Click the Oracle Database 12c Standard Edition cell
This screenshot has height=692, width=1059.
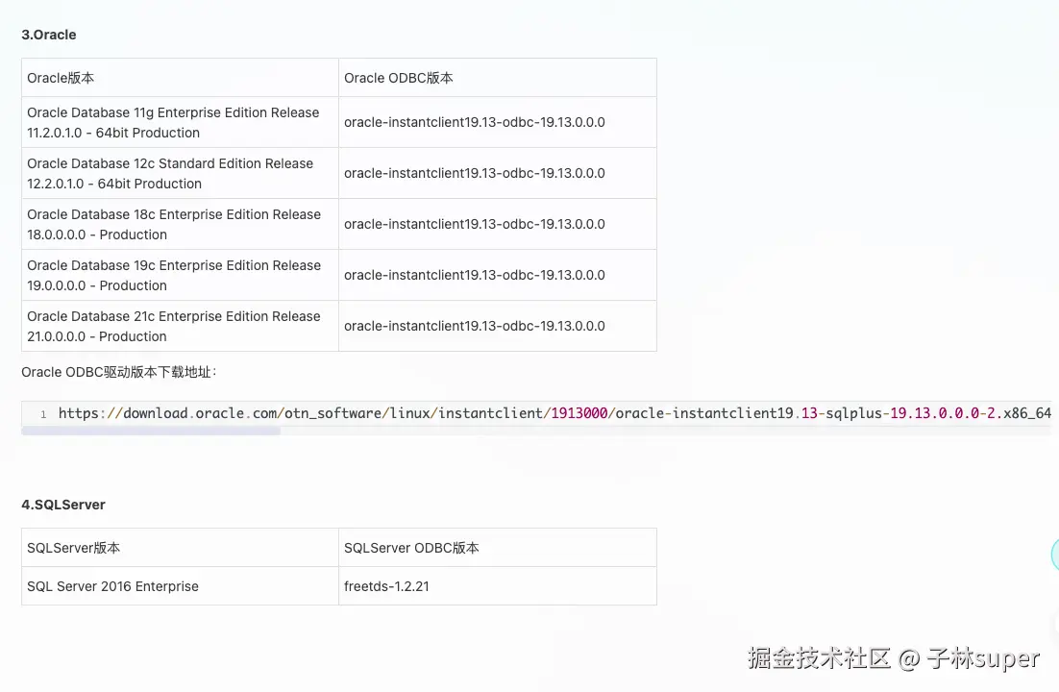pos(180,173)
